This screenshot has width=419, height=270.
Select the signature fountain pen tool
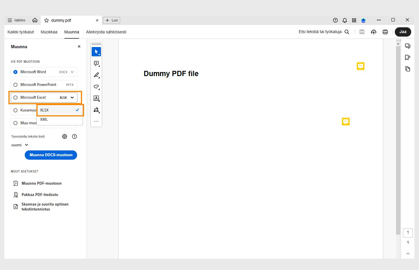[x=96, y=110]
